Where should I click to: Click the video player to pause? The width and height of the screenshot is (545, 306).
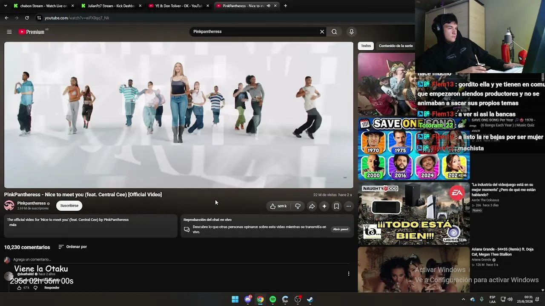coord(179,115)
